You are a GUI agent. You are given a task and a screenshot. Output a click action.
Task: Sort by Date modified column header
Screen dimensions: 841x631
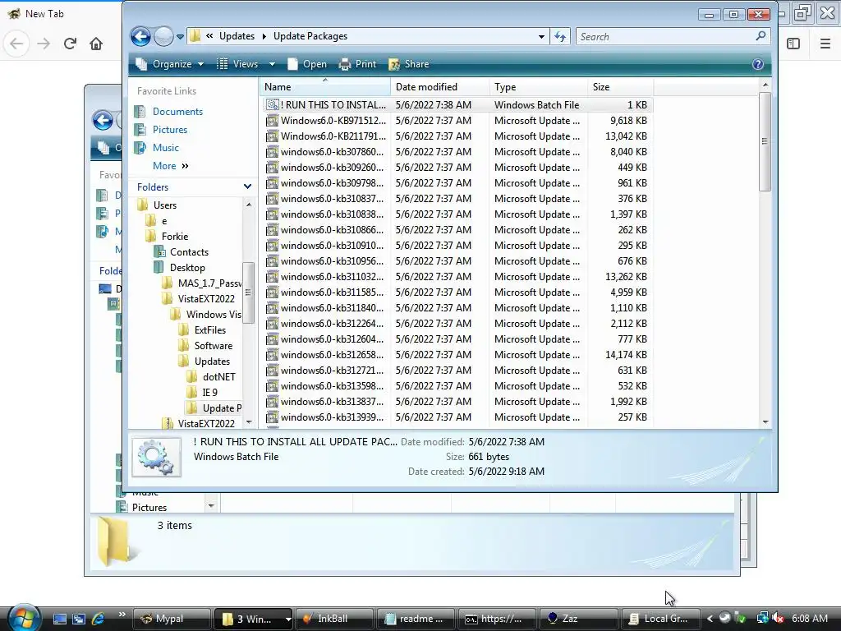(x=440, y=87)
